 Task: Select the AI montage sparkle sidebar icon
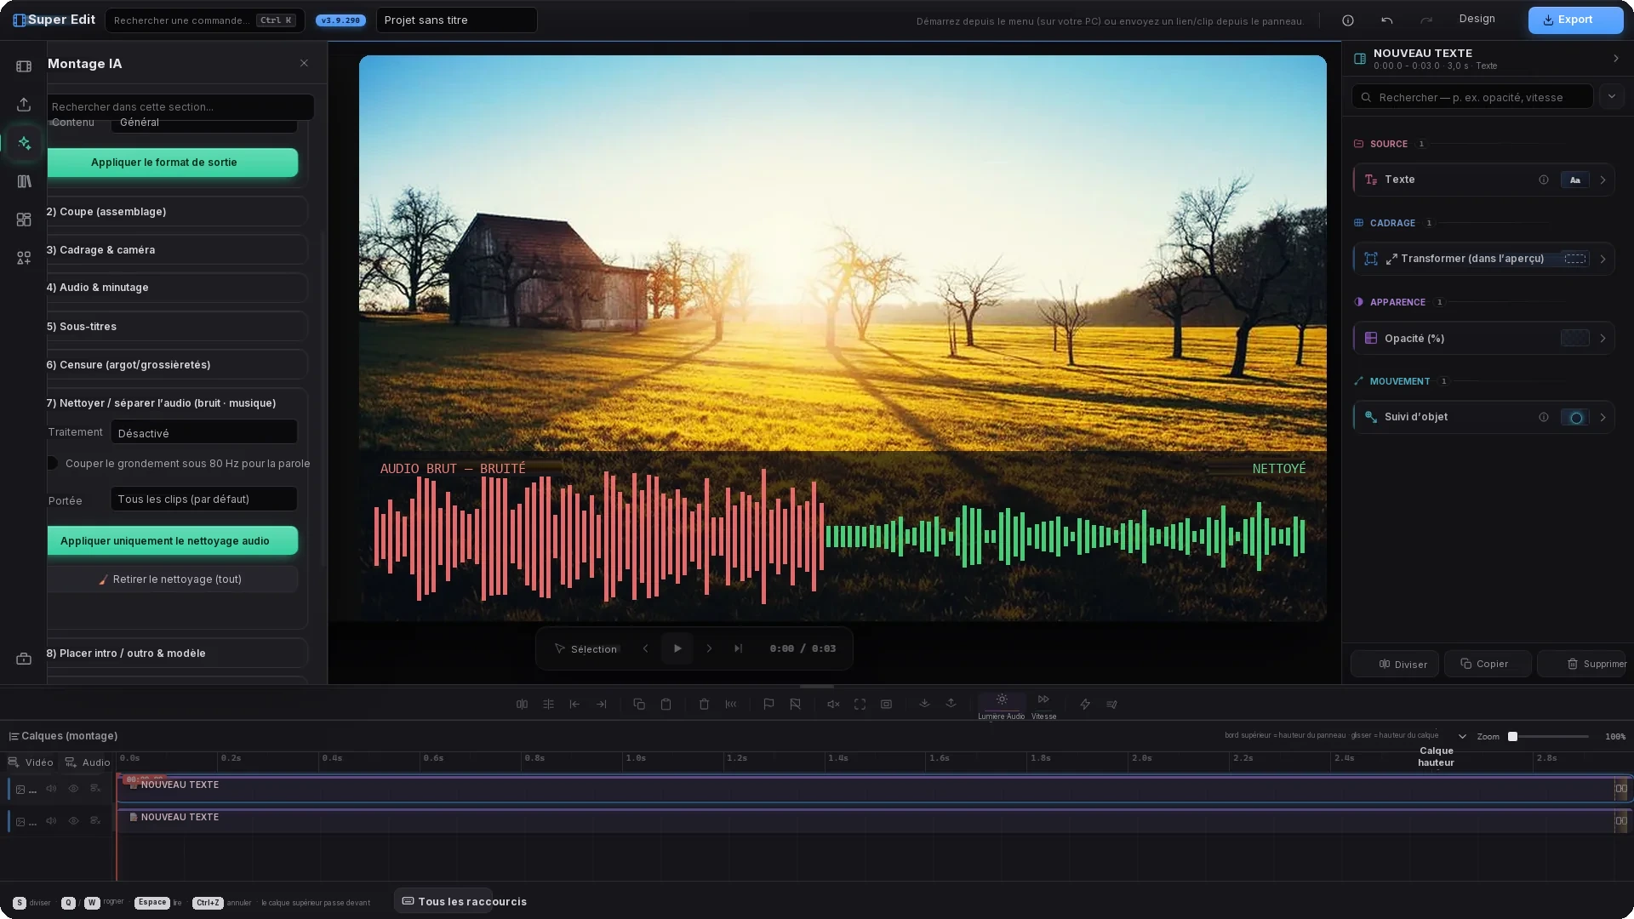[24, 143]
